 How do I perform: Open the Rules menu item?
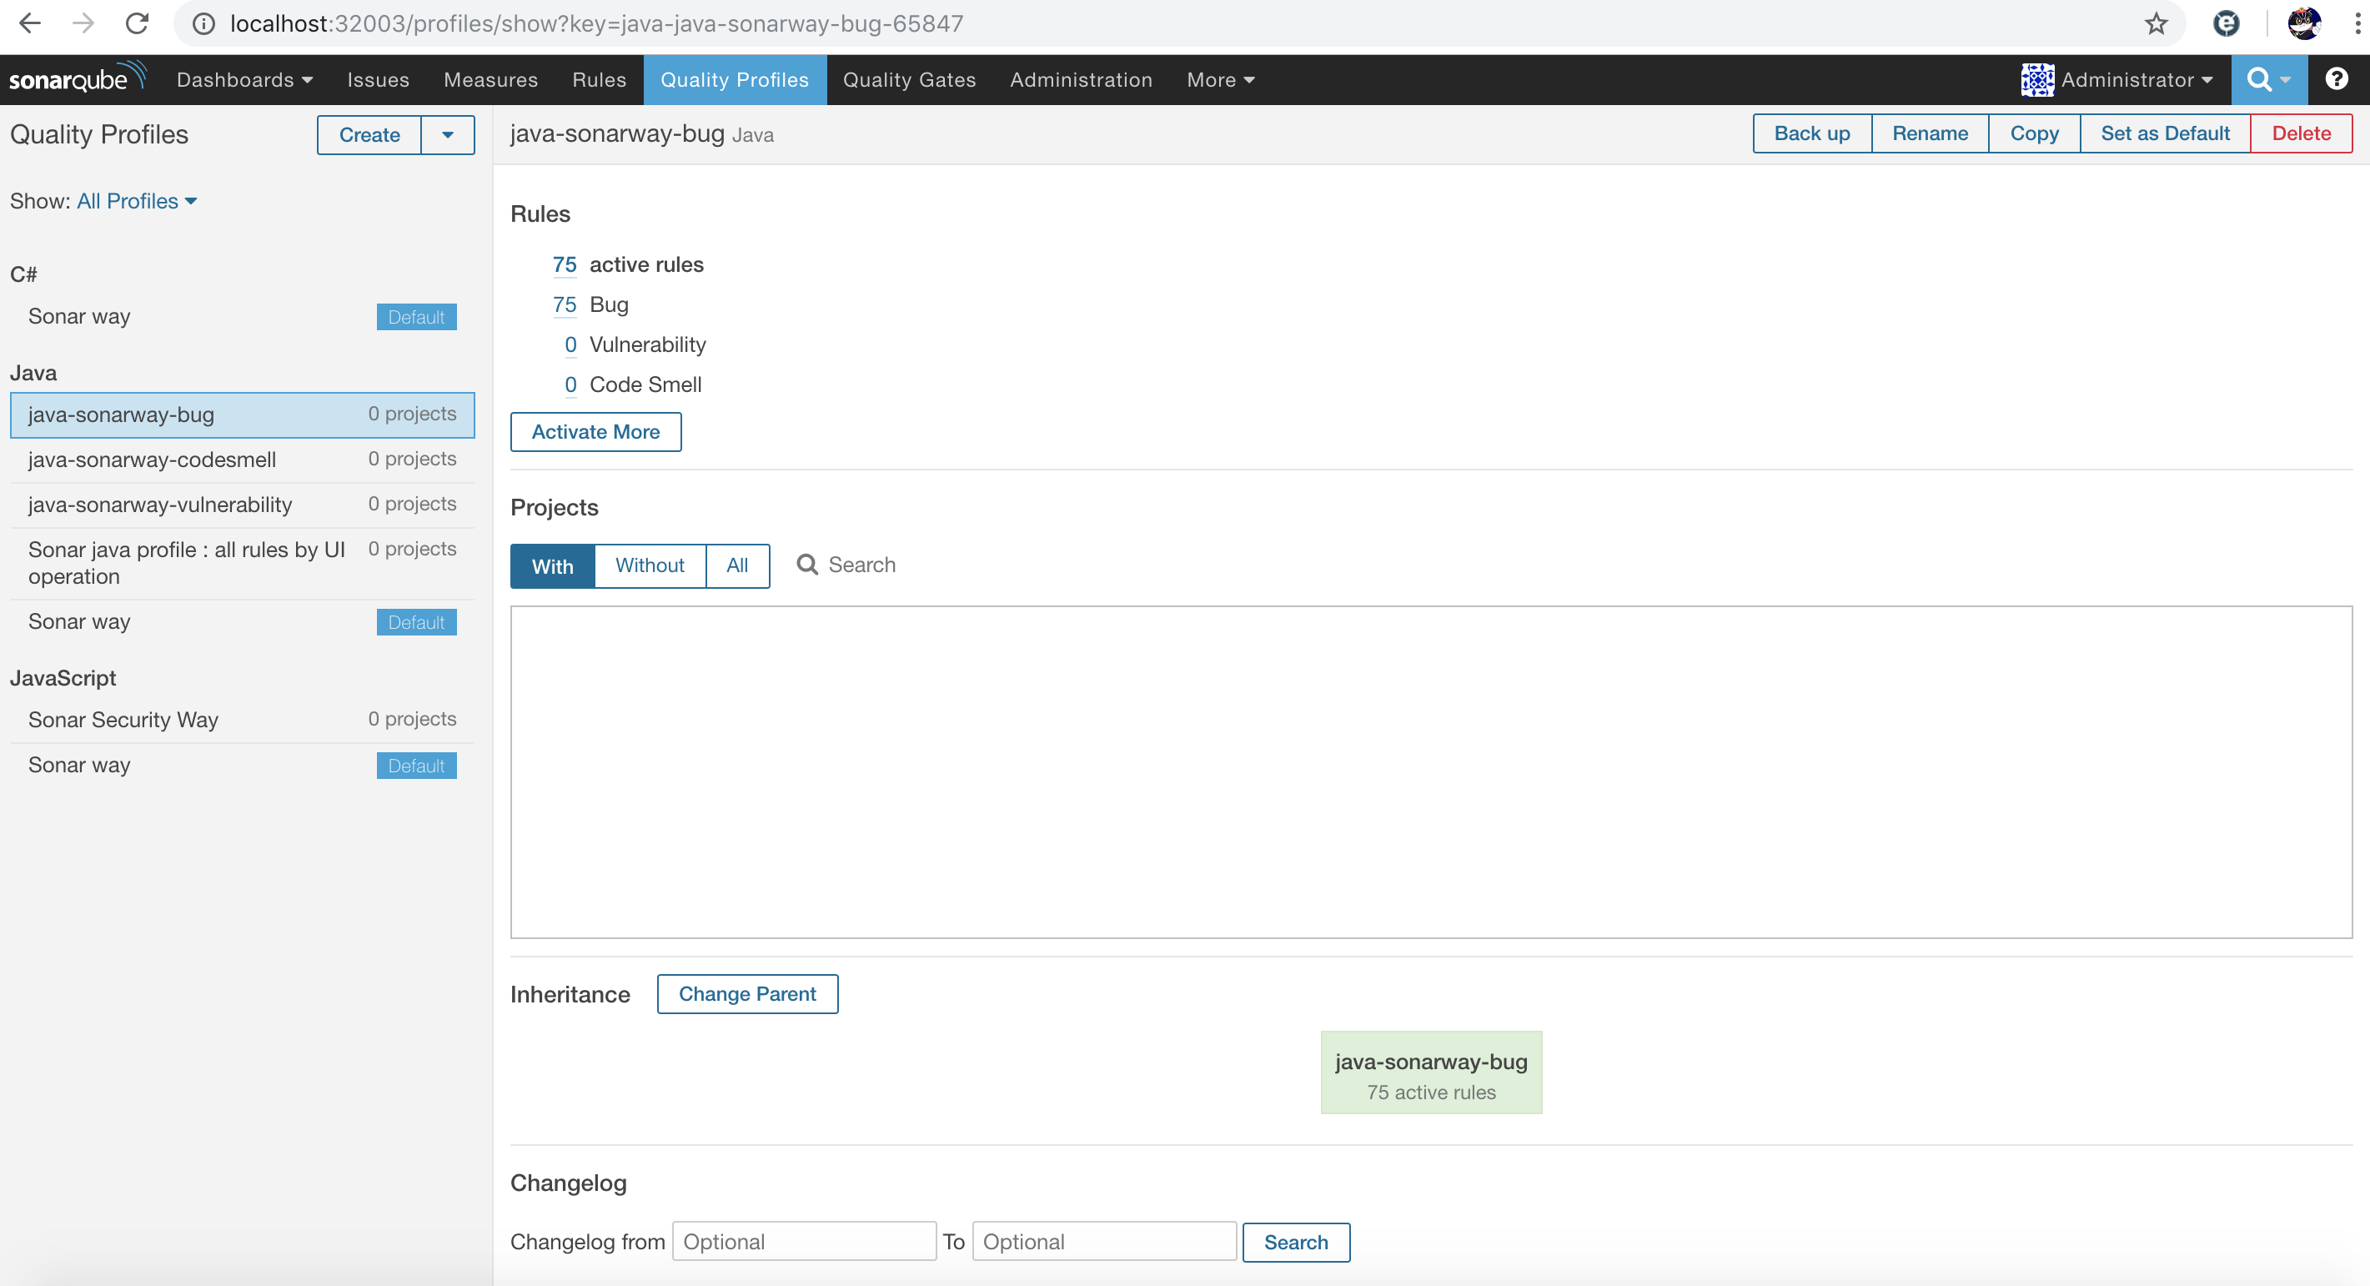pos(599,79)
